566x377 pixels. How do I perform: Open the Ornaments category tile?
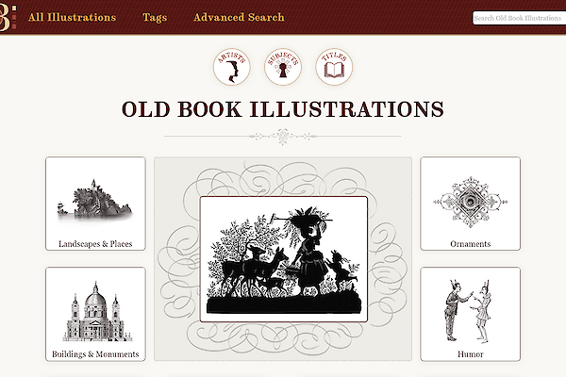[471, 204]
